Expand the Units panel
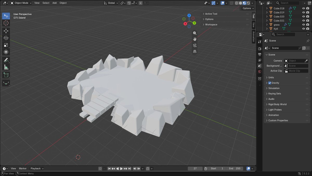Viewport: 312px width, 176px height. tap(287, 77)
